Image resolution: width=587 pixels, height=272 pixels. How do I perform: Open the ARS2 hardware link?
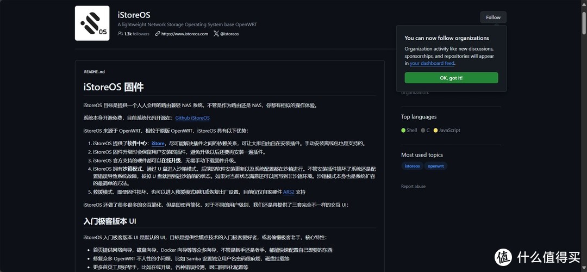[289, 192]
